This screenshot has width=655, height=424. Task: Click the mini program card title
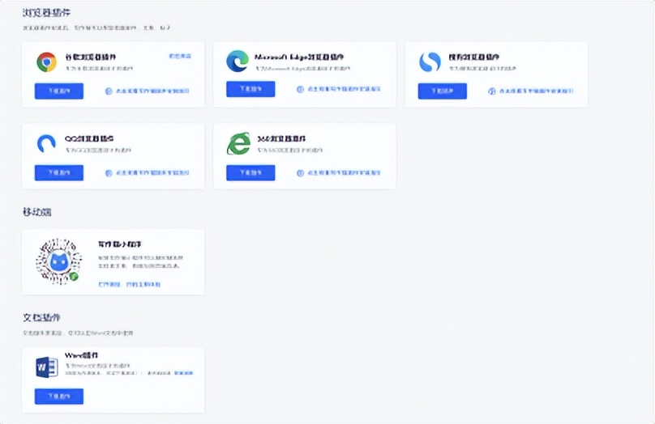pos(120,244)
